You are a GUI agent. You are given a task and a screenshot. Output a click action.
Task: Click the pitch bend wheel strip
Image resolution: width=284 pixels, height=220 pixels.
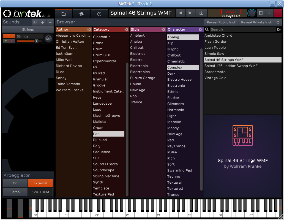pos(9,208)
